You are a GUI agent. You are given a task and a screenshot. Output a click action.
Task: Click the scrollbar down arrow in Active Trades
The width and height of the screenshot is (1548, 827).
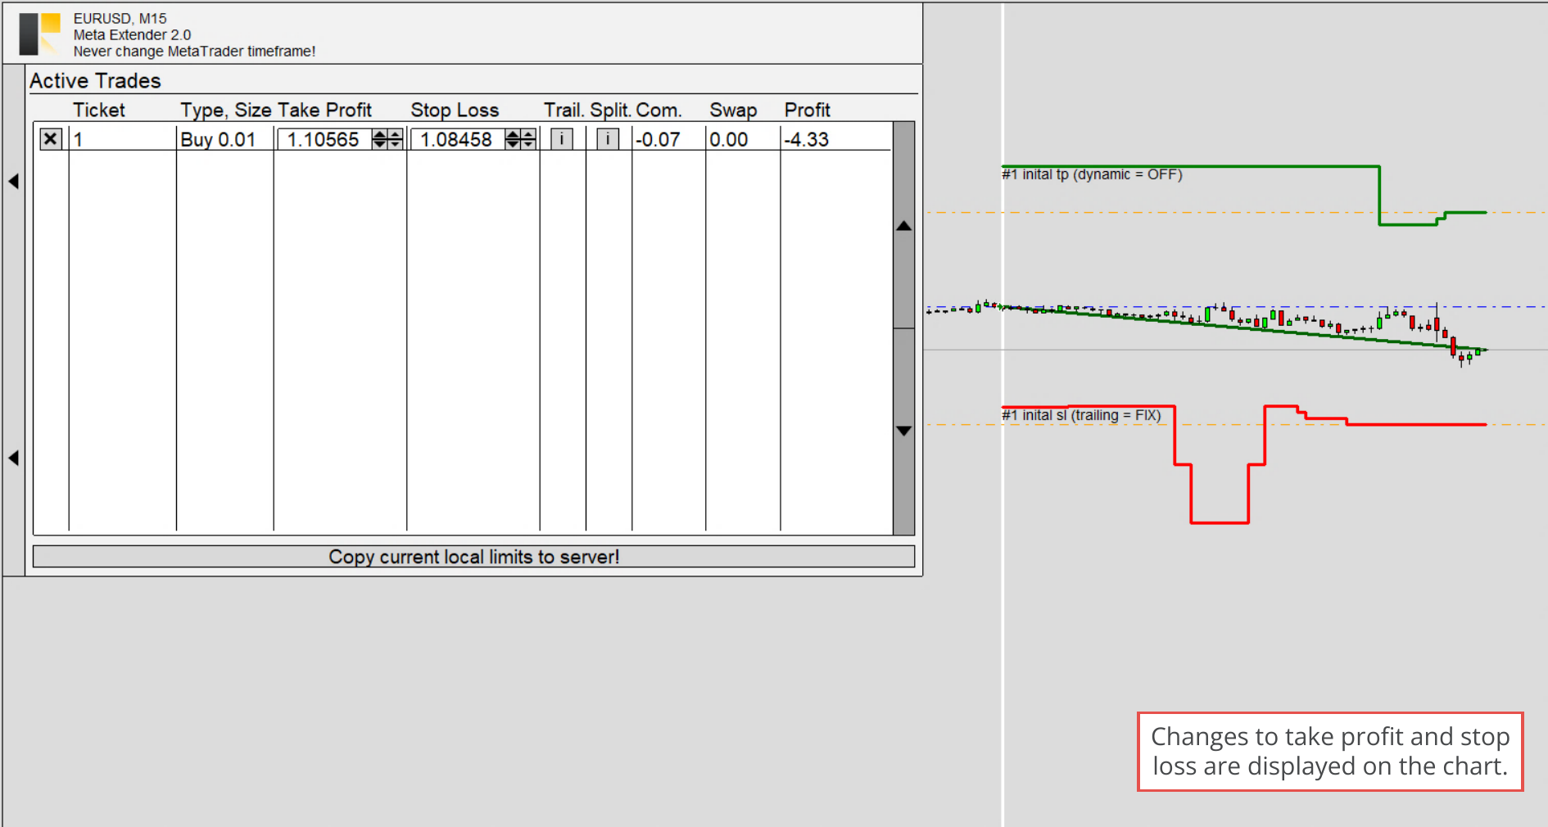[x=903, y=431]
